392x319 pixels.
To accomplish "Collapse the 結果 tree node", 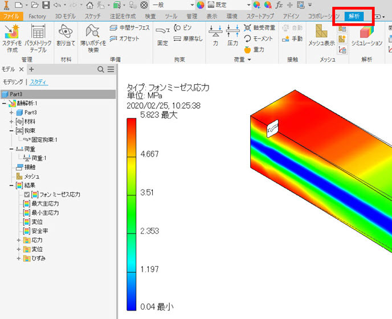I will pos(11,186).
